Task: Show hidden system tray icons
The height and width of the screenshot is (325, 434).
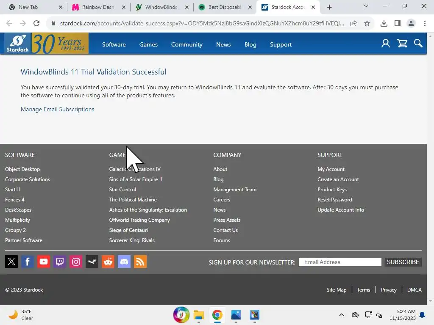Action: click(x=342, y=315)
